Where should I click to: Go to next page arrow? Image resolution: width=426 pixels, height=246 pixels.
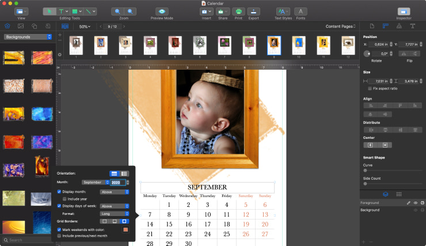[x=124, y=27]
